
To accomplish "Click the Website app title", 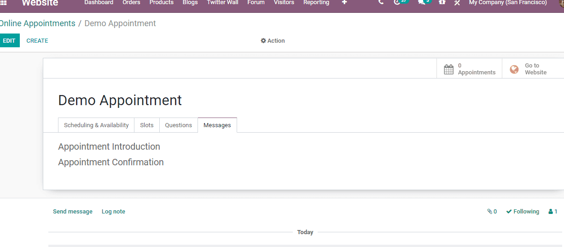I will click(x=40, y=3).
